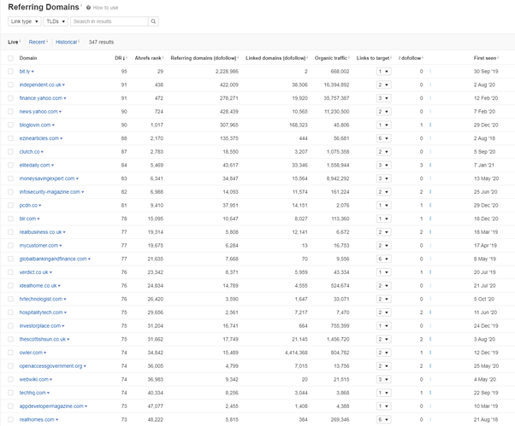Sort by the DR column header

(120, 58)
